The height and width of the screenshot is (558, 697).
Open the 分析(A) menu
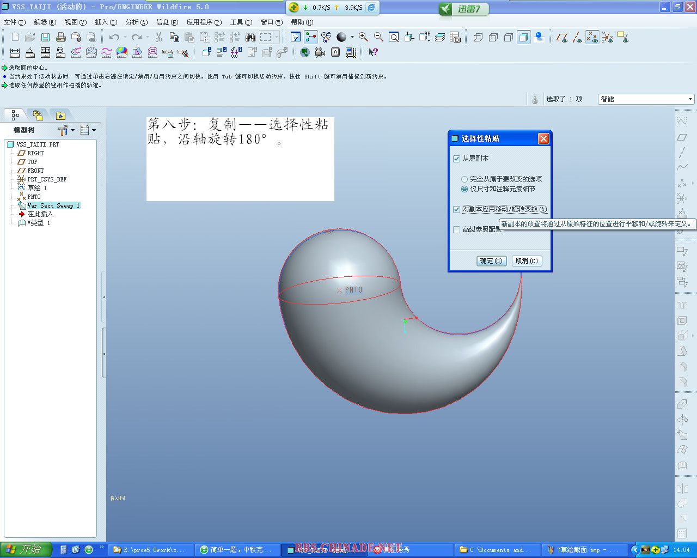coord(136,22)
